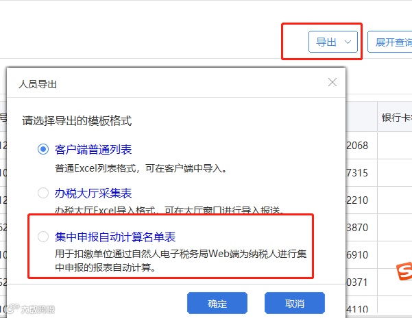Confirm export with the 确定 button
412x318 pixels.
pyautogui.click(x=217, y=303)
